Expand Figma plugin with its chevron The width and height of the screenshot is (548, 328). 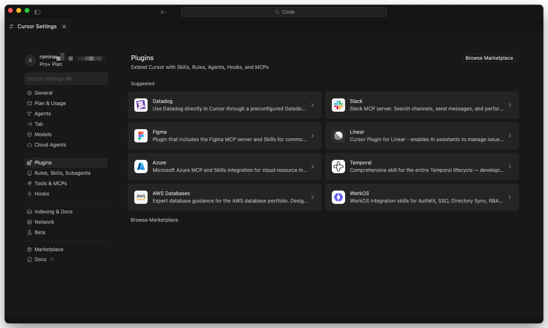pyautogui.click(x=313, y=136)
